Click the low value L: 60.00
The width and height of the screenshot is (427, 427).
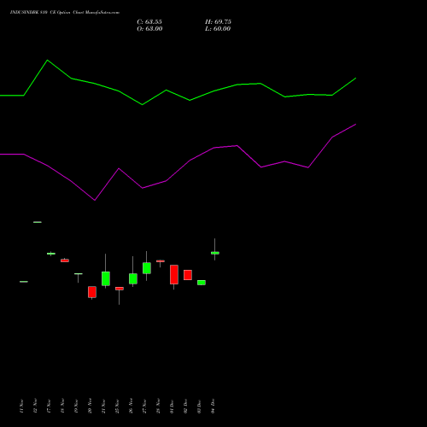click(218, 29)
